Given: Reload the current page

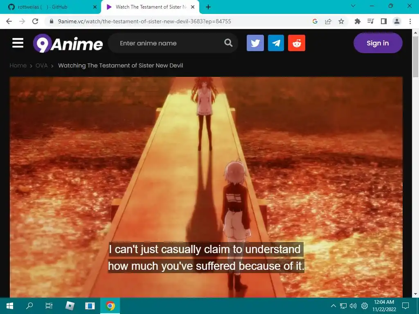Looking at the screenshot, I should pyautogui.click(x=35, y=21).
